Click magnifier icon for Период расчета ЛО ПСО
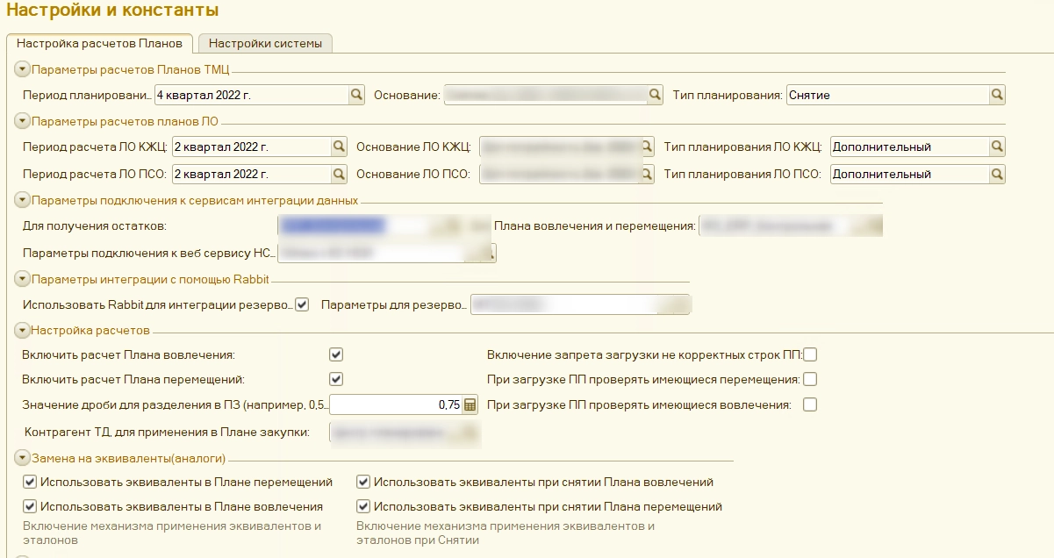The height and width of the screenshot is (558, 1054). (339, 175)
